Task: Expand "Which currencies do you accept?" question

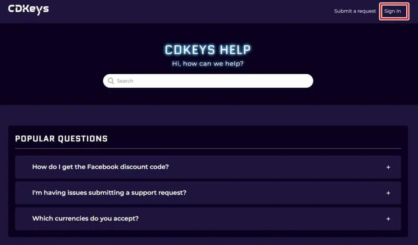Action: [85, 219]
